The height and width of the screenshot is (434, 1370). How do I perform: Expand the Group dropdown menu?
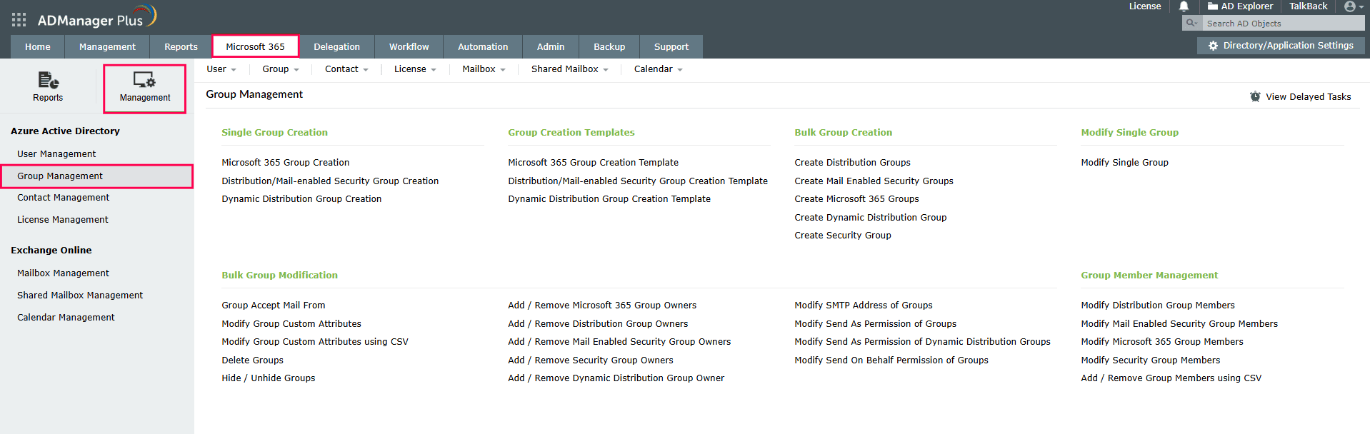point(281,69)
